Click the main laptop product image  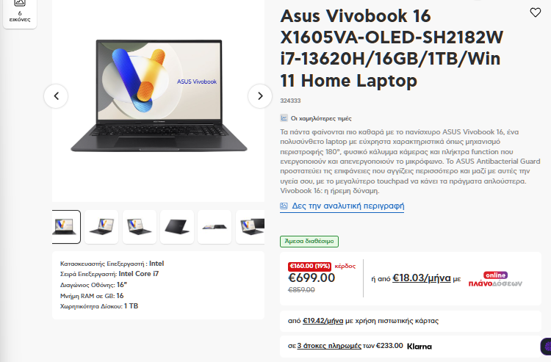tap(159, 95)
